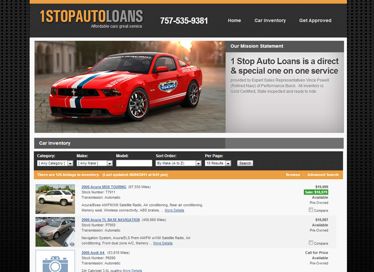Expand the Make dropdown
The width and height of the screenshot is (374, 272).
[95, 163]
